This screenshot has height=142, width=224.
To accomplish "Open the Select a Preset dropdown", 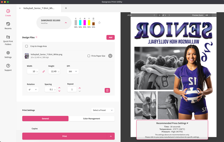I will [x=103, y=110].
